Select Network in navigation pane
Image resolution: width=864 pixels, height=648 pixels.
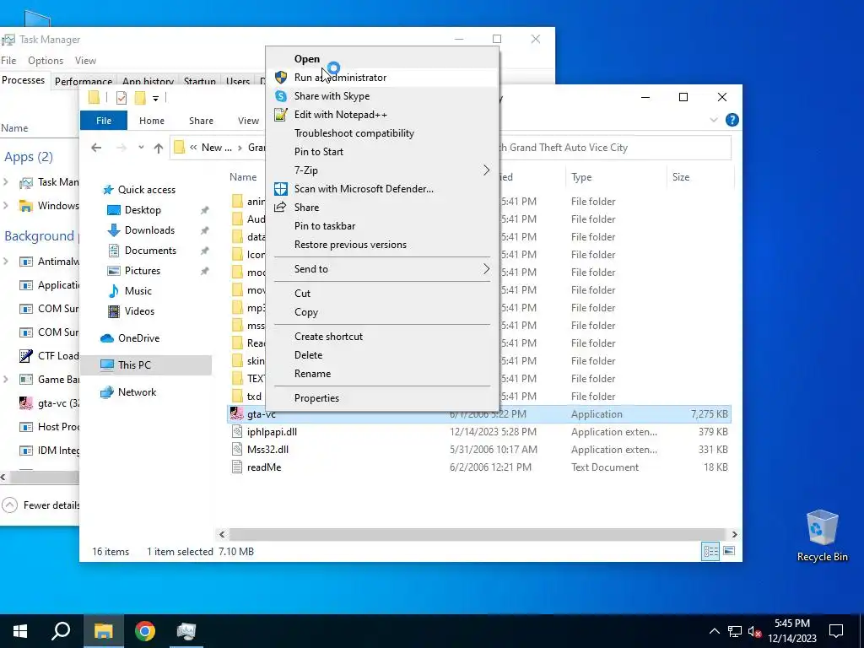tap(137, 392)
